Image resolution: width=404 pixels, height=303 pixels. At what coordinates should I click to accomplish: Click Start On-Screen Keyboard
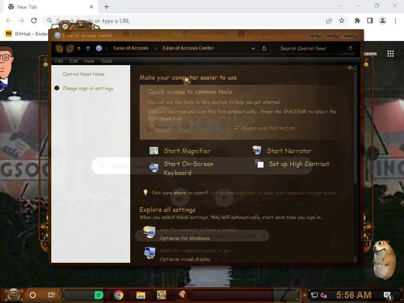pyautogui.click(x=189, y=168)
